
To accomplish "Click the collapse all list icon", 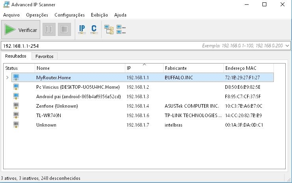I will 121,30.
